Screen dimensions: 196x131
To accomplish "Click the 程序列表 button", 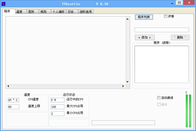I will click(144, 17).
